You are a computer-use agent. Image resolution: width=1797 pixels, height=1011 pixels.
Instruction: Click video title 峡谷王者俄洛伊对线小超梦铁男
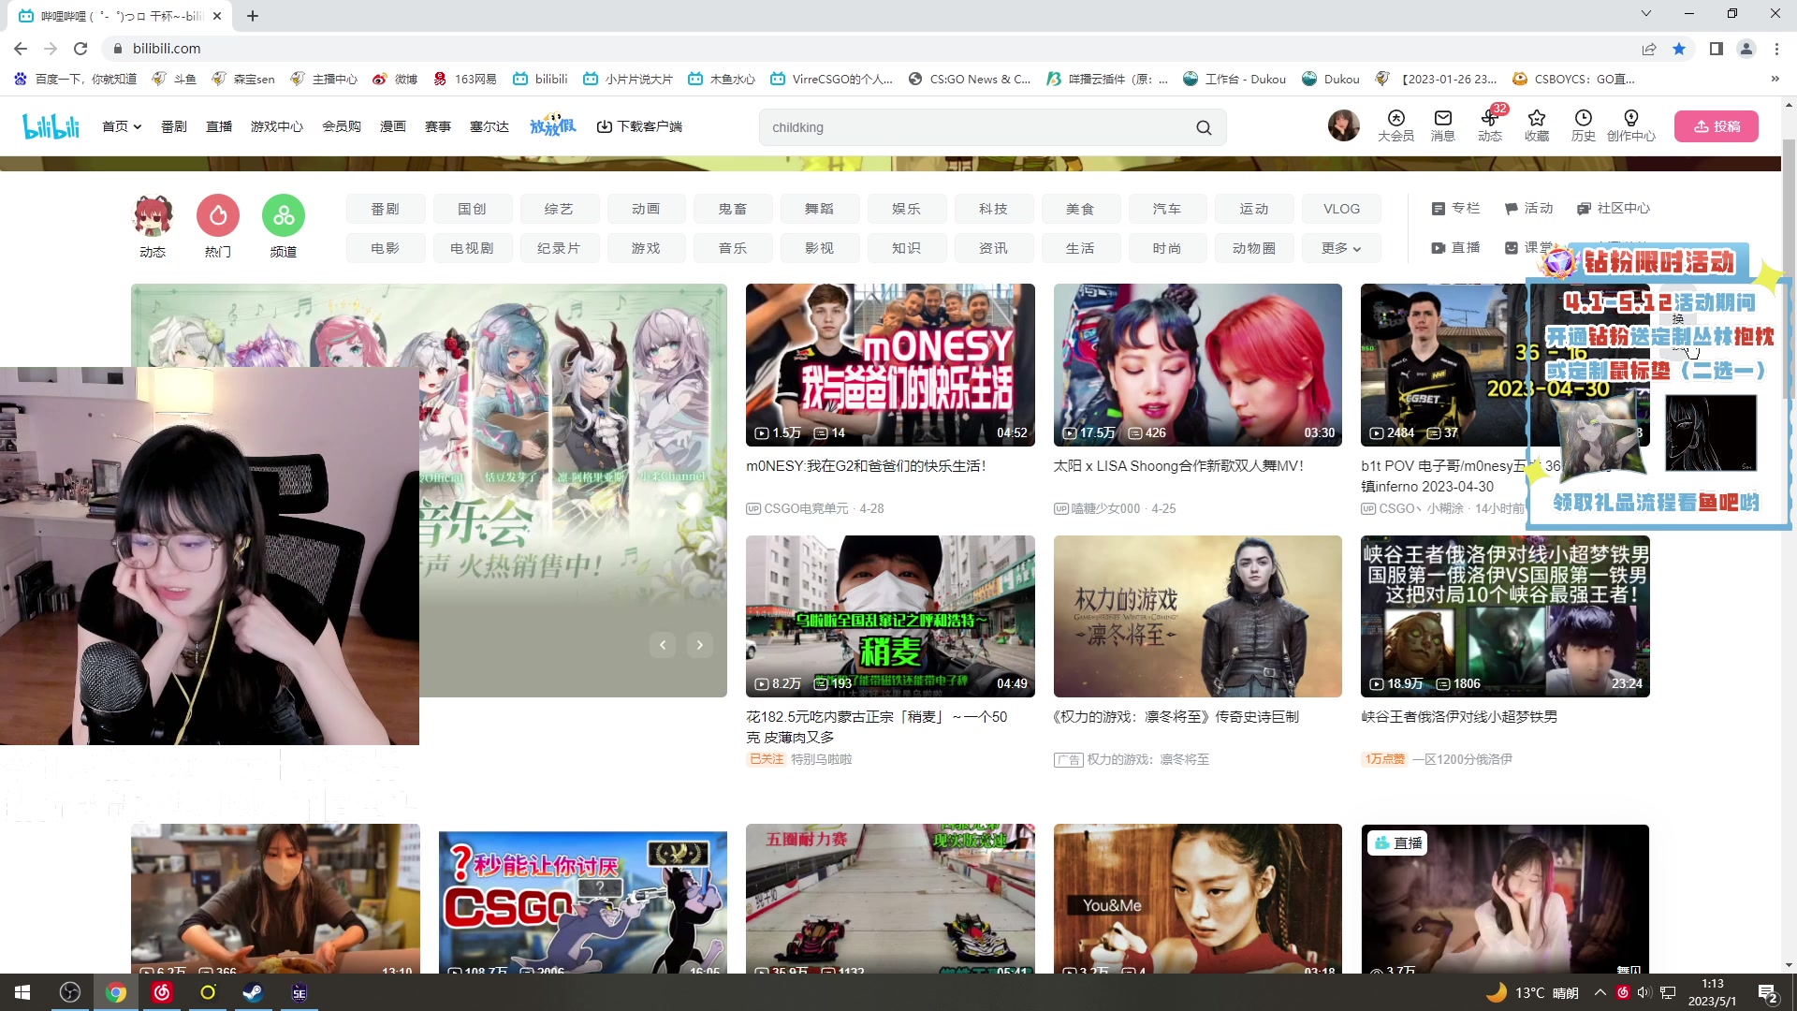pos(1459,717)
